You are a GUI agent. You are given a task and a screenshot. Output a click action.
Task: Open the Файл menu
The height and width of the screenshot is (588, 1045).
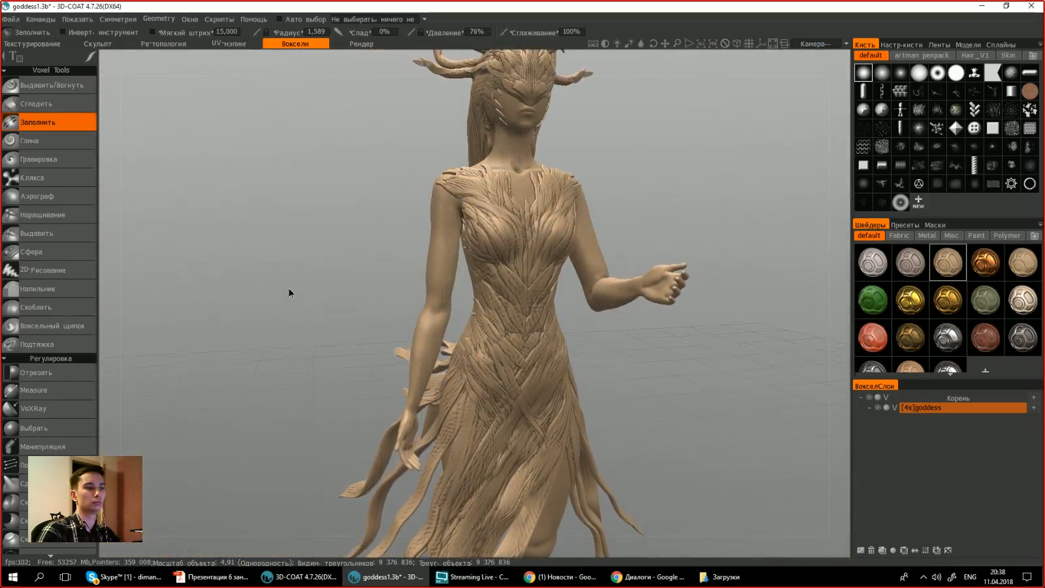[11, 20]
